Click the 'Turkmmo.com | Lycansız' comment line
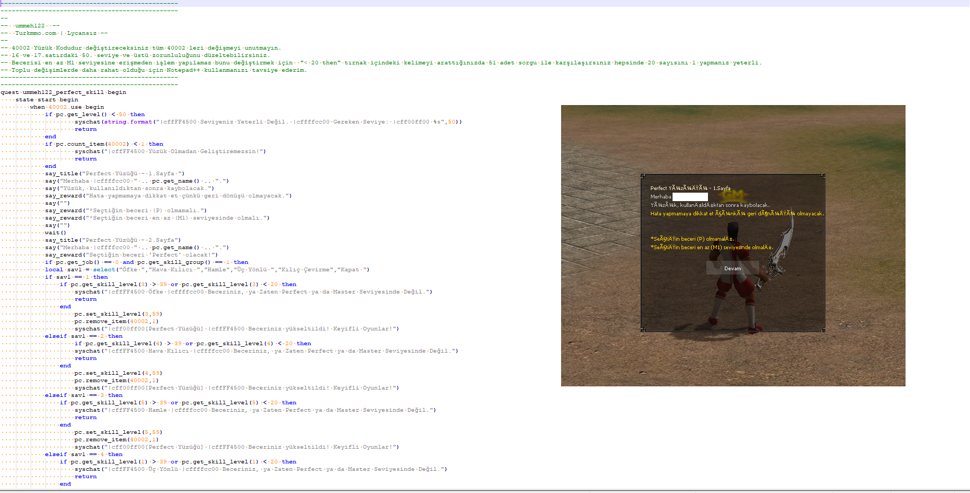 tap(54, 33)
